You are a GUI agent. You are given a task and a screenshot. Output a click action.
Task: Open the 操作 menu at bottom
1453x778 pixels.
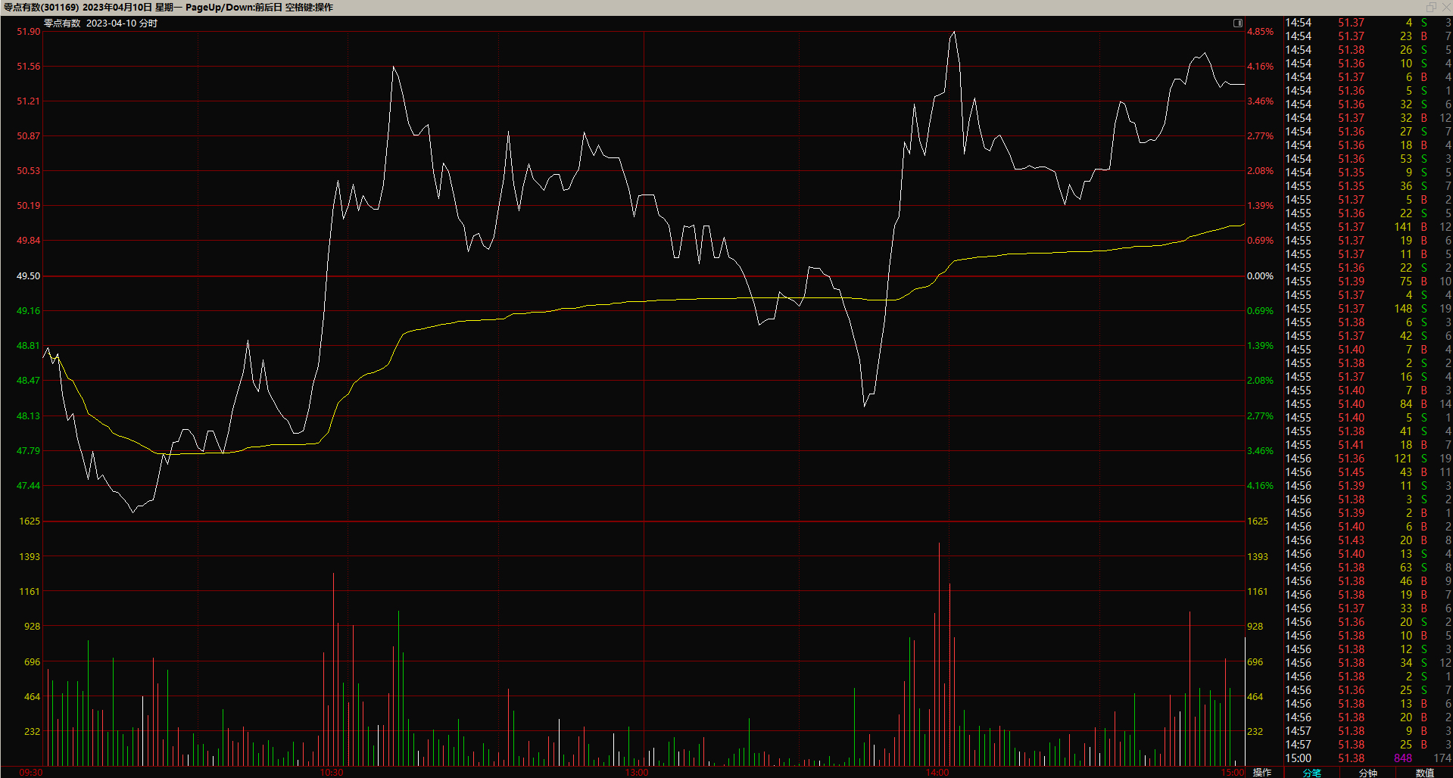coord(1262,772)
